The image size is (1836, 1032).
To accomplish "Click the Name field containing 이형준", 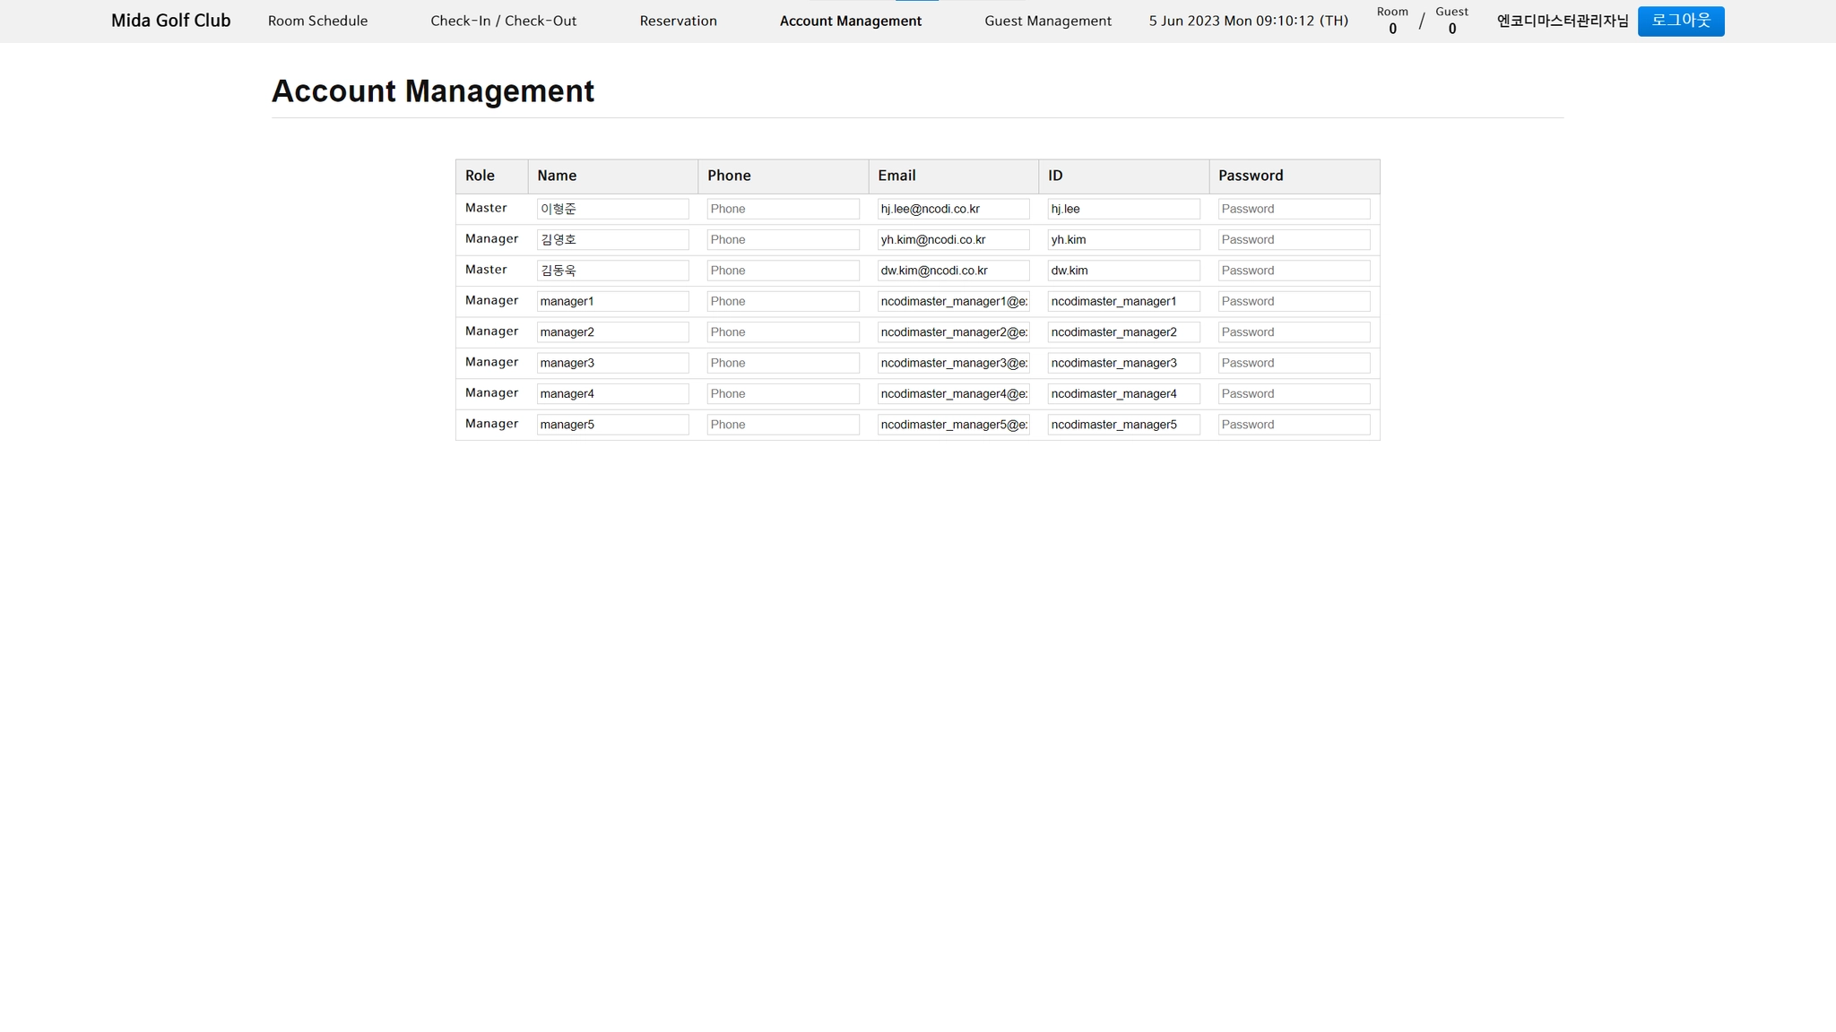I will [x=612, y=209].
